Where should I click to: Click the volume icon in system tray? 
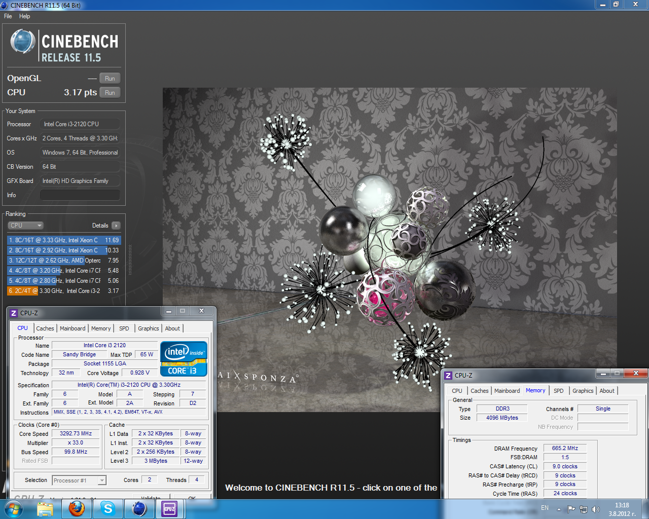point(595,509)
